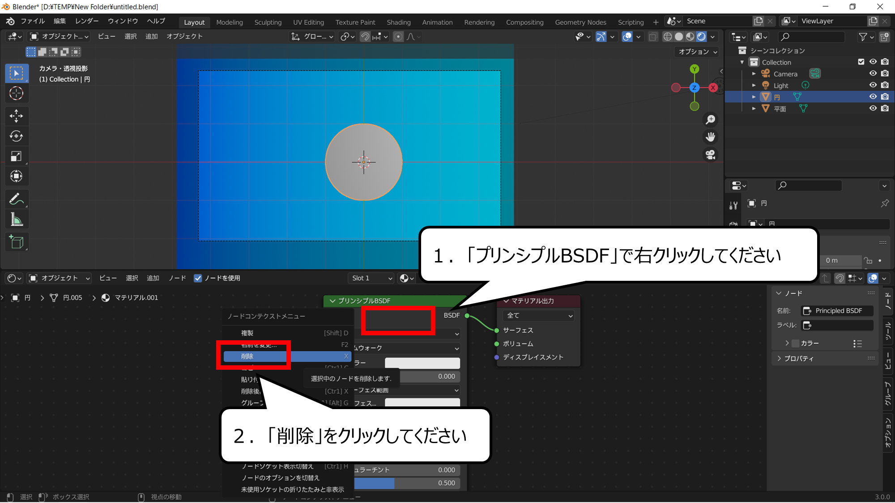This screenshot has width=895, height=503.
Task: Hide the Camera object in viewport
Action: tap(873, 73)
